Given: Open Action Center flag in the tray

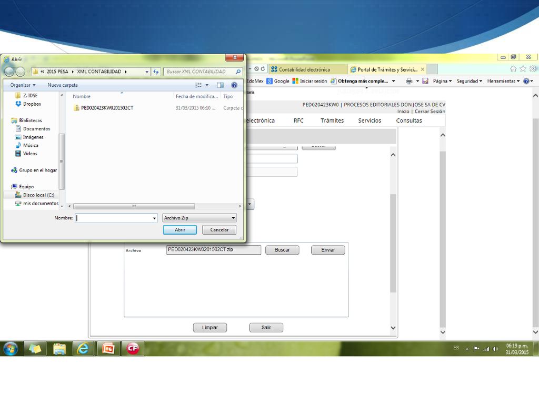Looking at the screenshot, I should 476,349.
